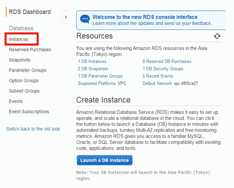Click the Default Network link
The image size is (234, 188).
pyautogui.click(x=157, y=83)
